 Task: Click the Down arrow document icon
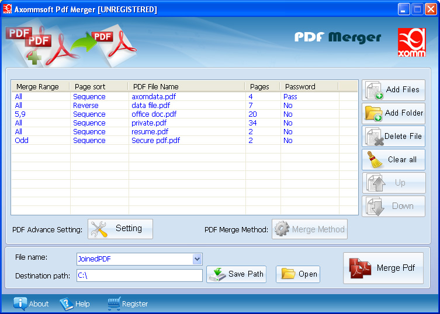(376, 207)
